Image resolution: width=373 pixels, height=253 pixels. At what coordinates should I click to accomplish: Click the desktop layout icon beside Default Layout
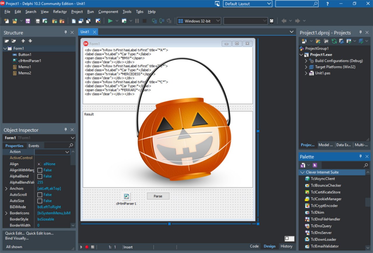click(x=217, y=4)
